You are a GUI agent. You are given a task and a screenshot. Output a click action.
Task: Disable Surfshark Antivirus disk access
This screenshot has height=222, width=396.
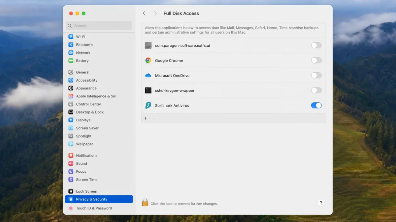(316, 106)
